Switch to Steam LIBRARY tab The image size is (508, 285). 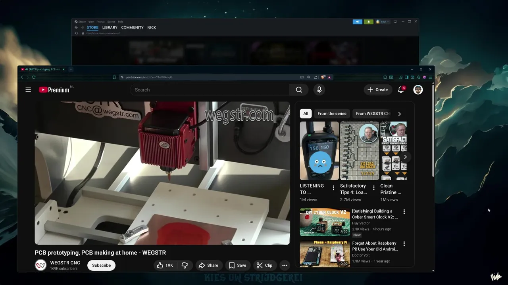110,27
